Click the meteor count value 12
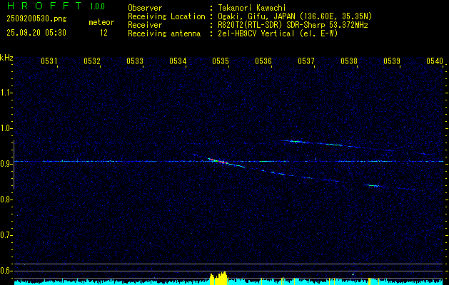 click(x=104, y=33)
